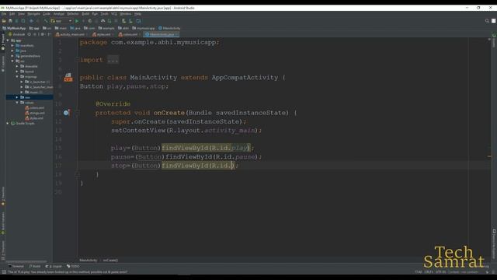Image resolution: width=497 pixels, height=280 pixels.
Task: Open the Build tool window
Action: (x=34, y=266)
